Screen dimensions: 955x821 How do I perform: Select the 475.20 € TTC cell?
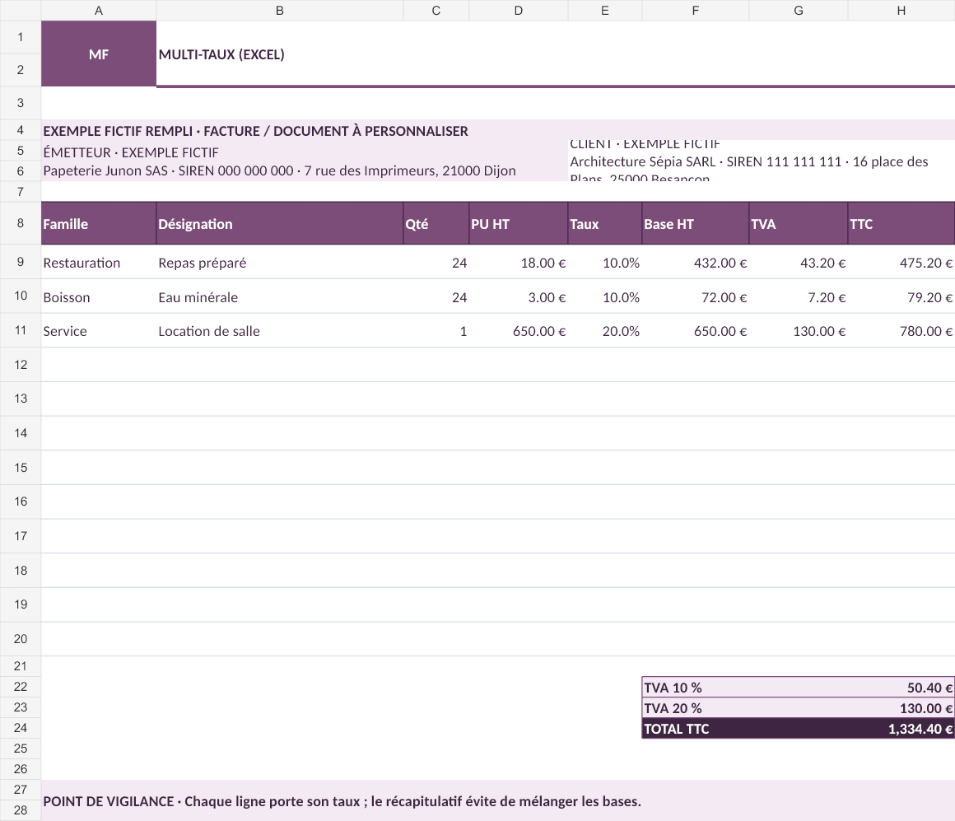pyautogui.click(x=901, y=263)
